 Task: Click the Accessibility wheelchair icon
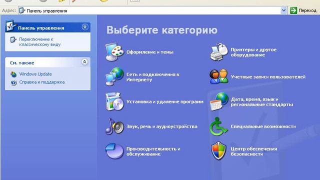tap(218, 126)
